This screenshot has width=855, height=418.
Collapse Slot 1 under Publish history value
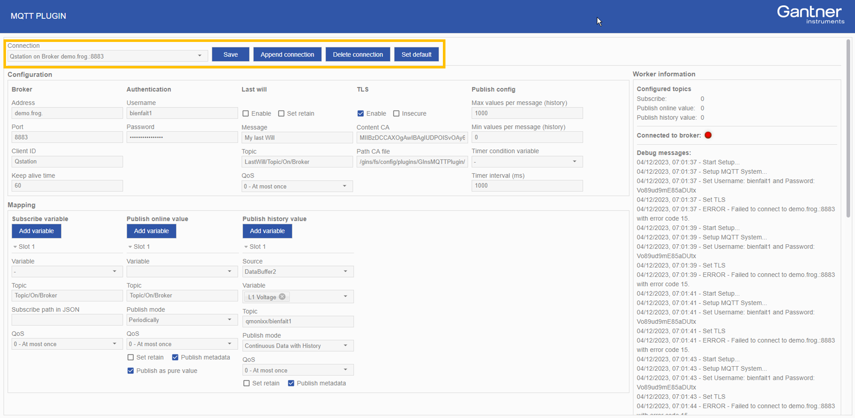[x=246, y=246]
